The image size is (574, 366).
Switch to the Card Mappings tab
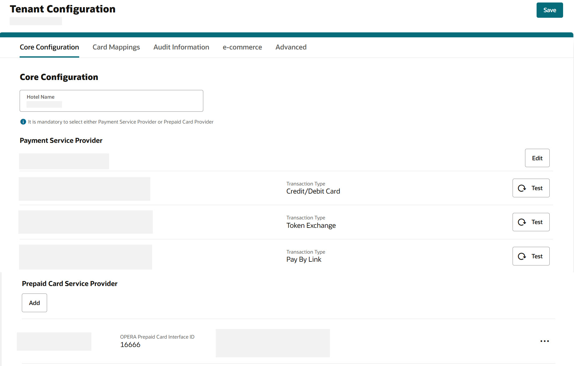coord(116,47)
